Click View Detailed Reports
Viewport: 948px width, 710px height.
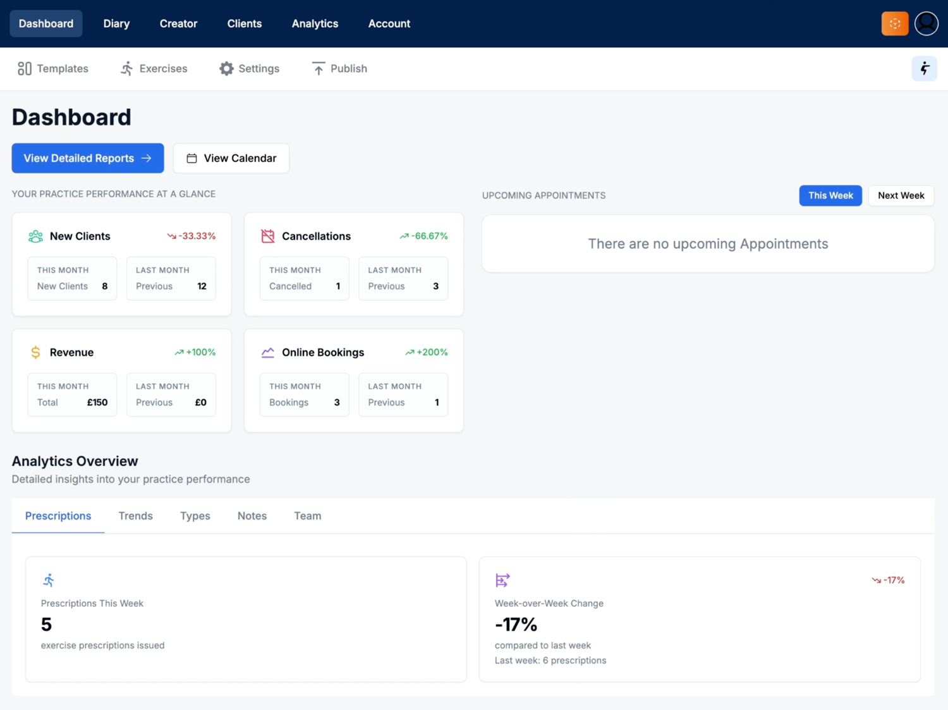(87, 158)
